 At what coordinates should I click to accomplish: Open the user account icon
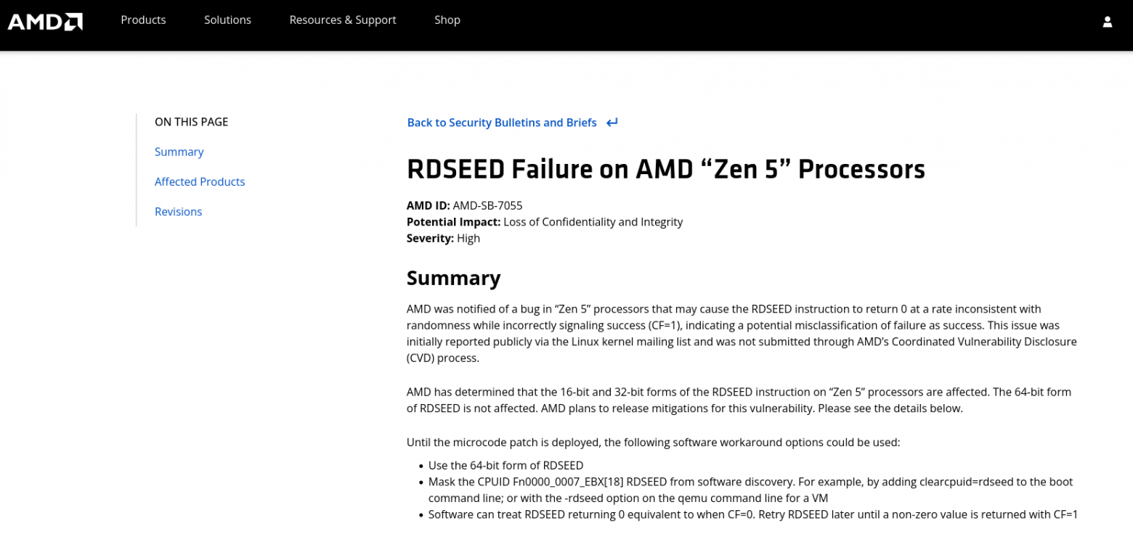[1107, 22]
